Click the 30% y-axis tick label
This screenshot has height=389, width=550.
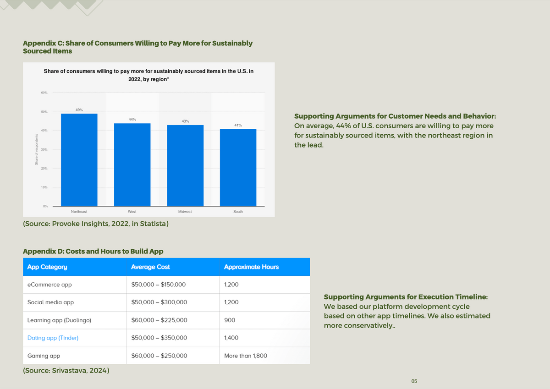pos(44,150)
